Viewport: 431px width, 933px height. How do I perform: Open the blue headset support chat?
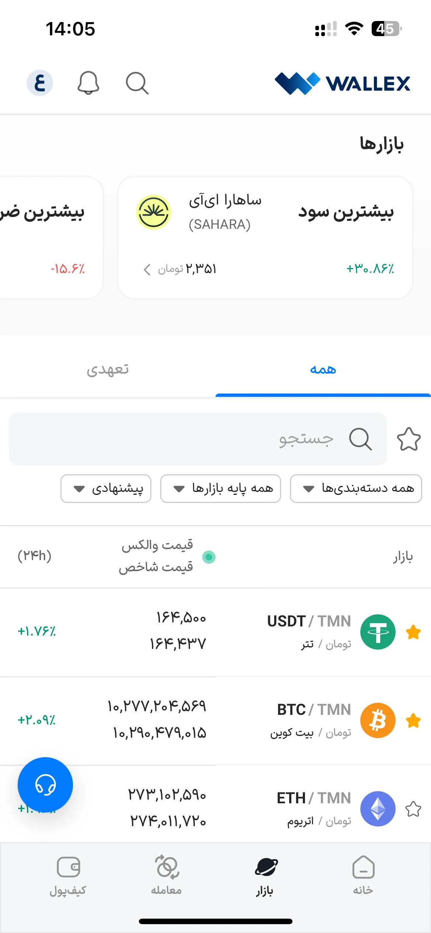coord(45,785)
